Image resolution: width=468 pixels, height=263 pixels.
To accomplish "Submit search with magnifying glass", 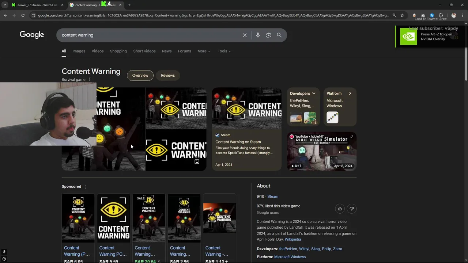I will click(x=279, y=35).
